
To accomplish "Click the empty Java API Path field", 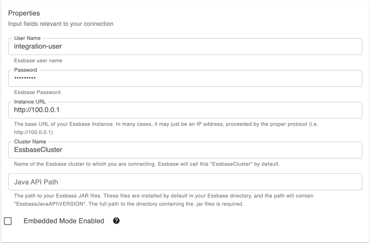I will click(x=185, y=182).
